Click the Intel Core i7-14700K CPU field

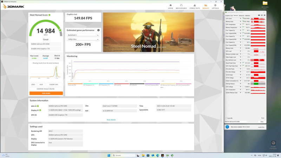(119, 106)
